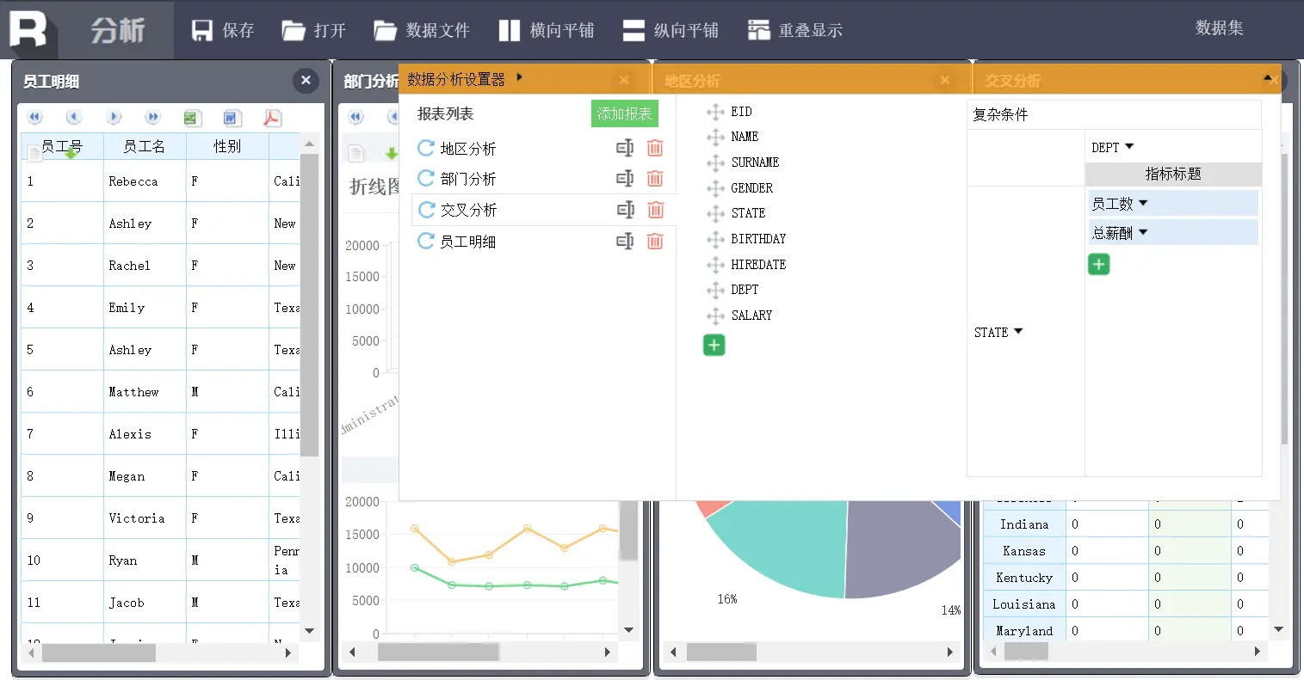Refresh the 地区分析 report
The image size is (1304, 680).
tap(425, 147)
